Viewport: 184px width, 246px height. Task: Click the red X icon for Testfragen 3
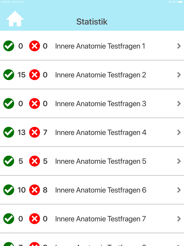click(35, 104)
